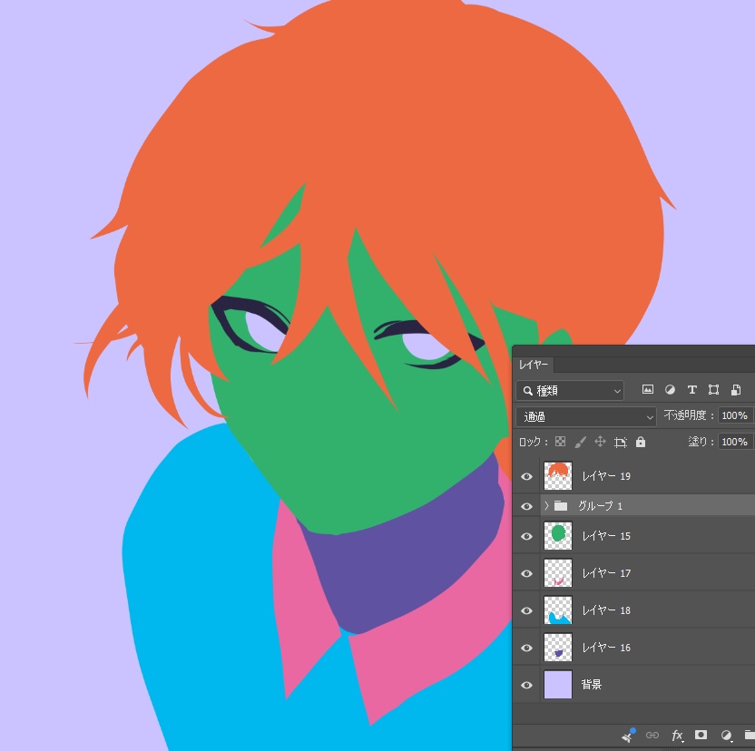
Task: Lock all with the padlock icon
Action: (x=641, y=442)
